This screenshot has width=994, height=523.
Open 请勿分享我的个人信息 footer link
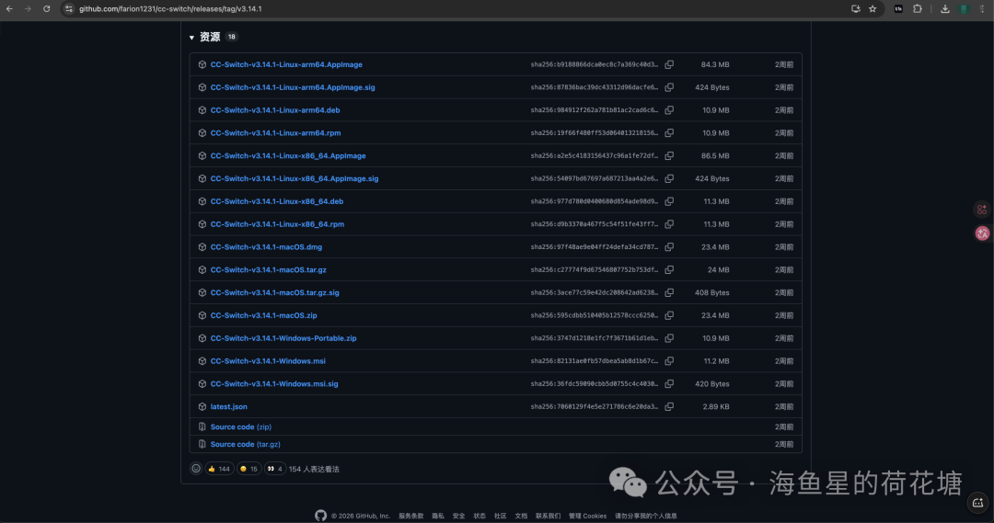pos(646,516)
